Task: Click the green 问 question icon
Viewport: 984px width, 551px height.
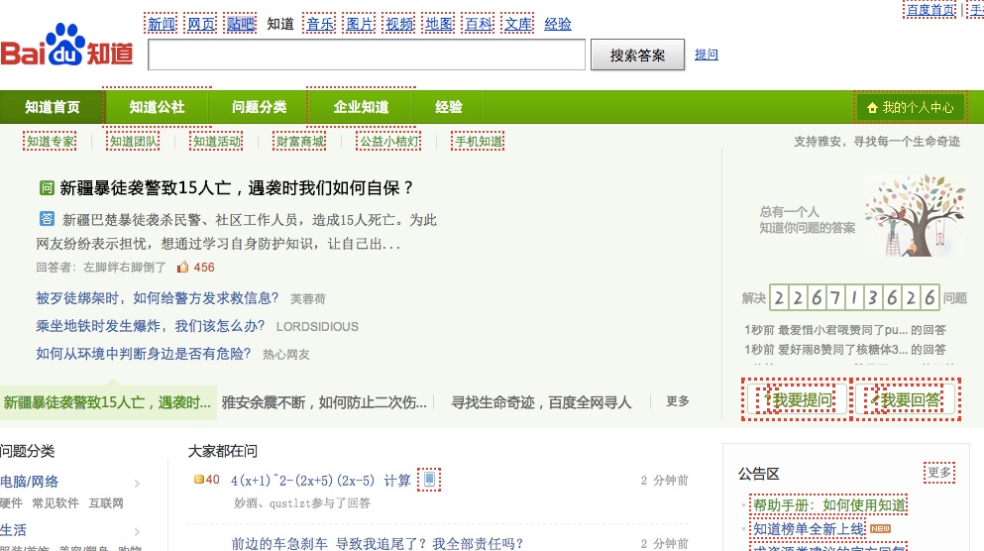Action: [47, 187]
